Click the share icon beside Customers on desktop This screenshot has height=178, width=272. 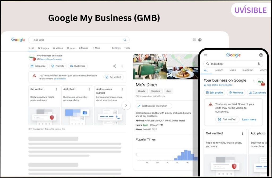[115, 66]
